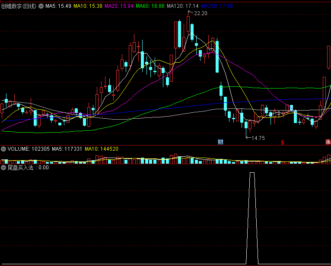Click the 财 financial marker icon

click(x=220, y=142)
